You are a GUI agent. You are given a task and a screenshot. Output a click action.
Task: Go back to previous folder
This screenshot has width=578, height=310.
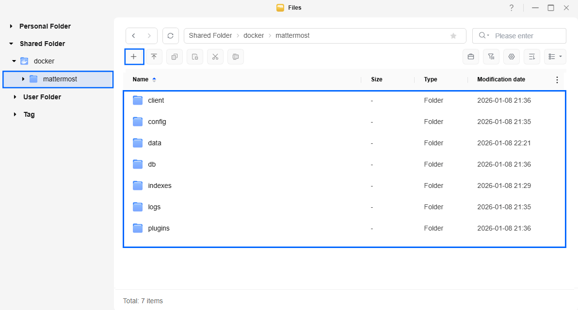point(133,36)
